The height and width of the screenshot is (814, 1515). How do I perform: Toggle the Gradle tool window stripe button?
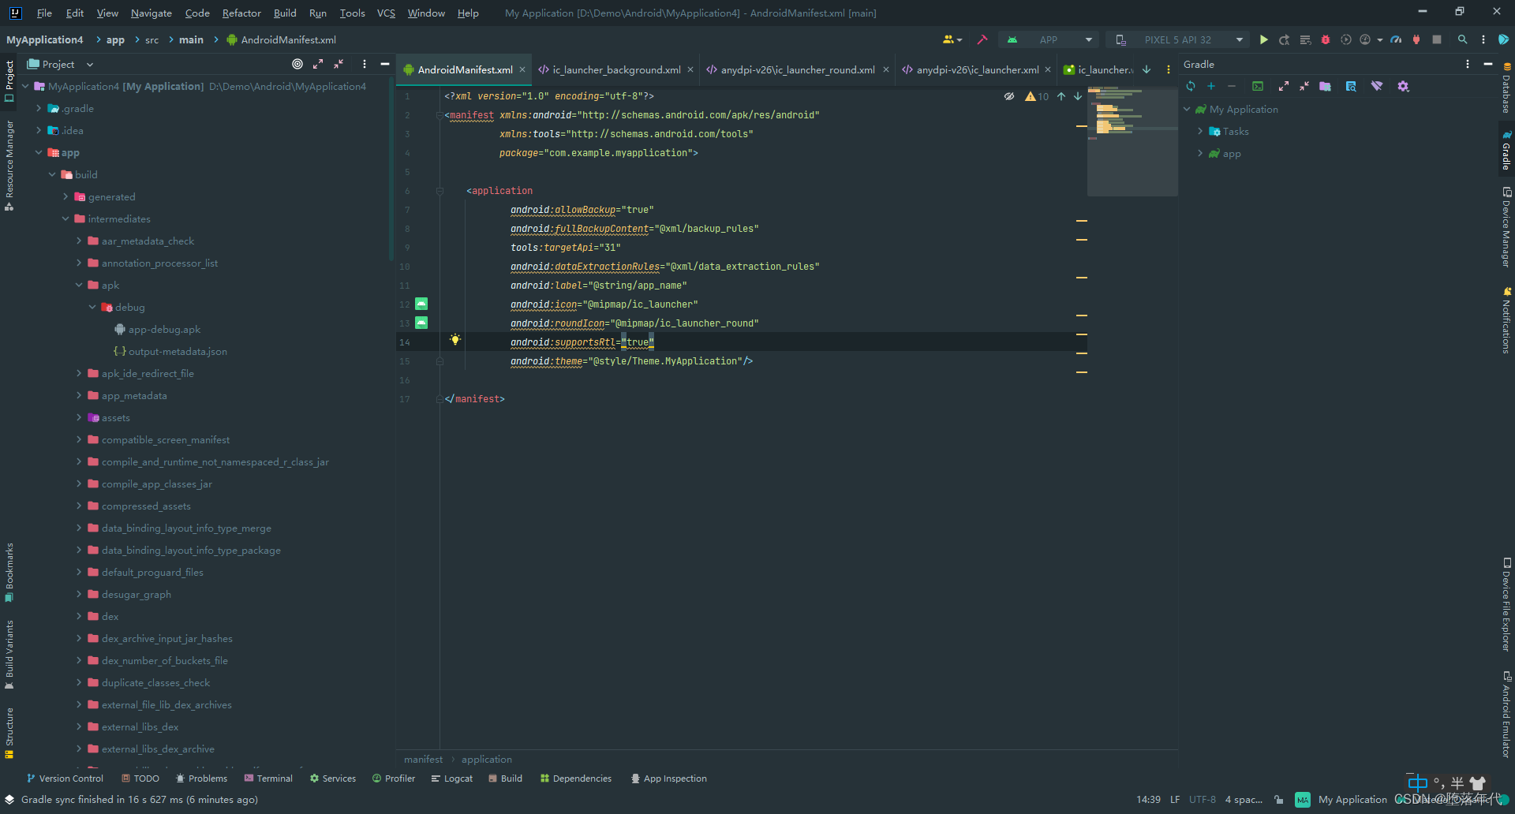click(x=1506, y=151)
